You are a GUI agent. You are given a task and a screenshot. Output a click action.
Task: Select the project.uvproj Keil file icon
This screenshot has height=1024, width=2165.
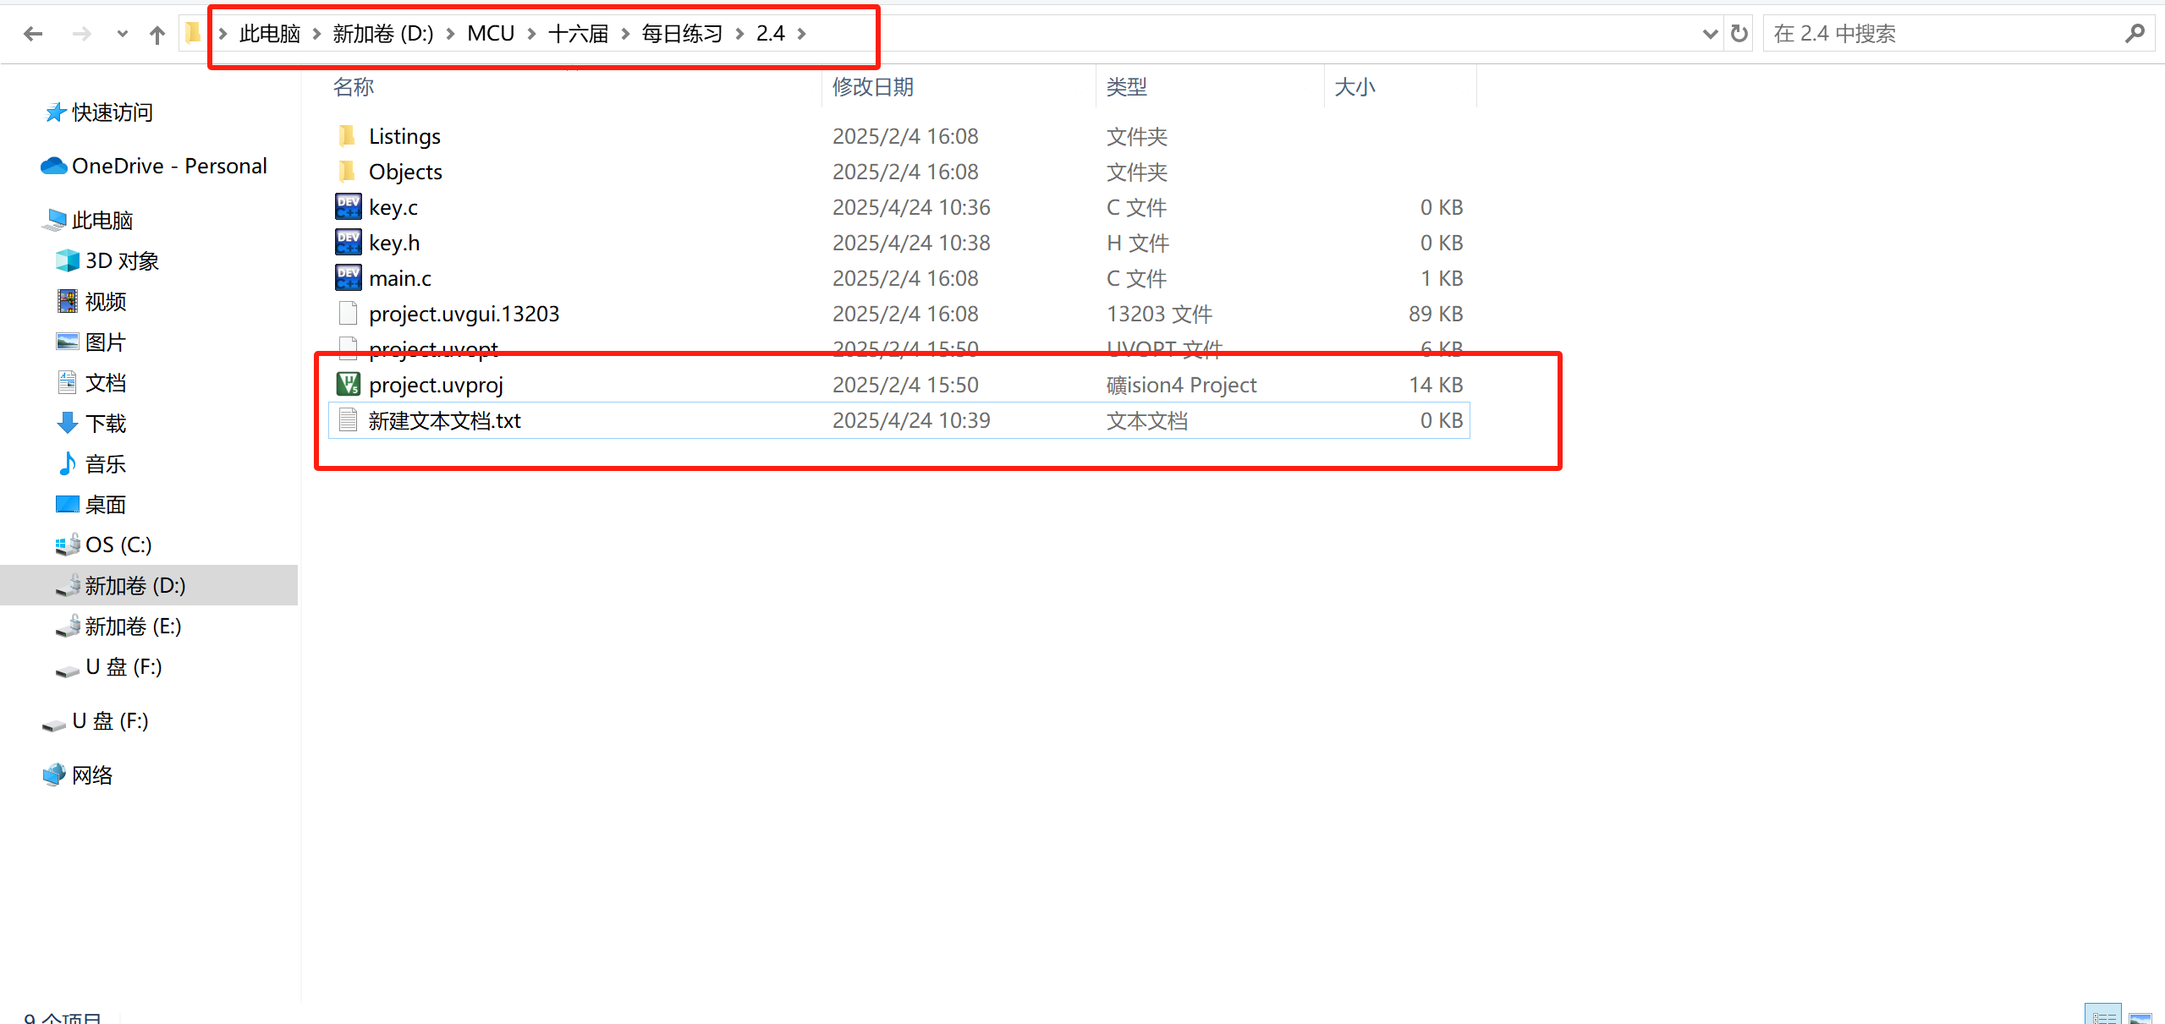pyautogui.click(x=348, y=385)
